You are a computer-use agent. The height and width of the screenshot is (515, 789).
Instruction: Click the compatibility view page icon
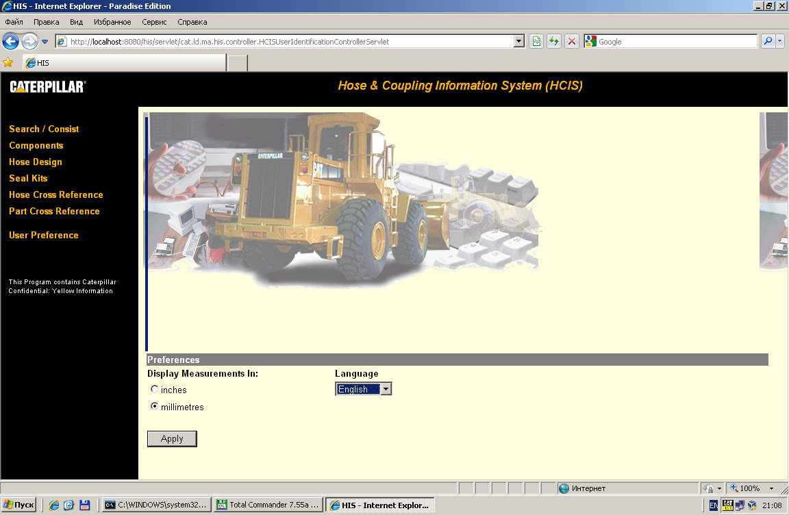(x=536, y=42)
